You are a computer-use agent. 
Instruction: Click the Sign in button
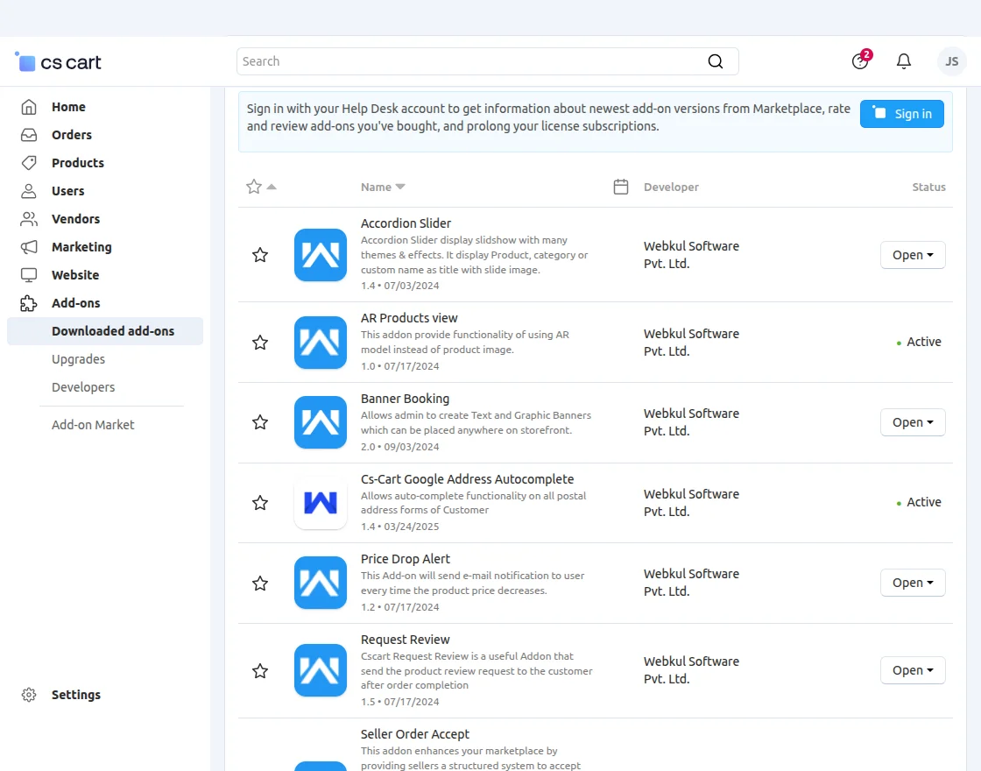[x=902, y=114]
